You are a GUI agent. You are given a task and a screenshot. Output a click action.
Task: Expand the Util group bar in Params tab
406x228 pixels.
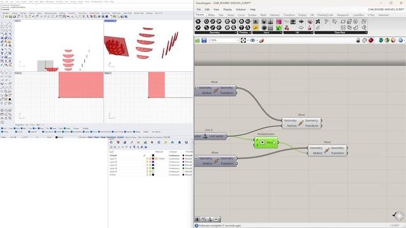click(x=298, y=32)
